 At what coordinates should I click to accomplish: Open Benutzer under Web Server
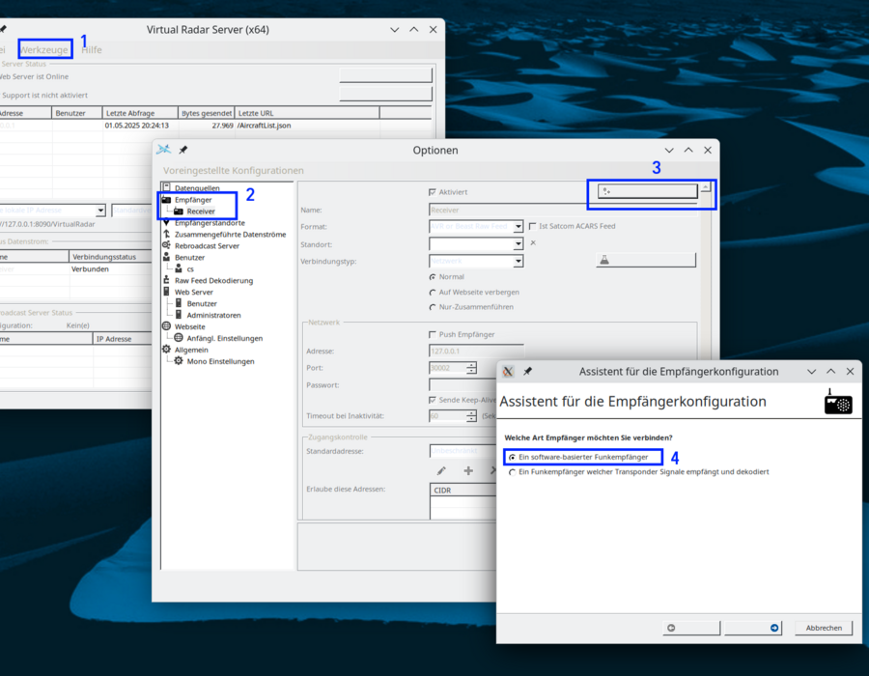202,304
